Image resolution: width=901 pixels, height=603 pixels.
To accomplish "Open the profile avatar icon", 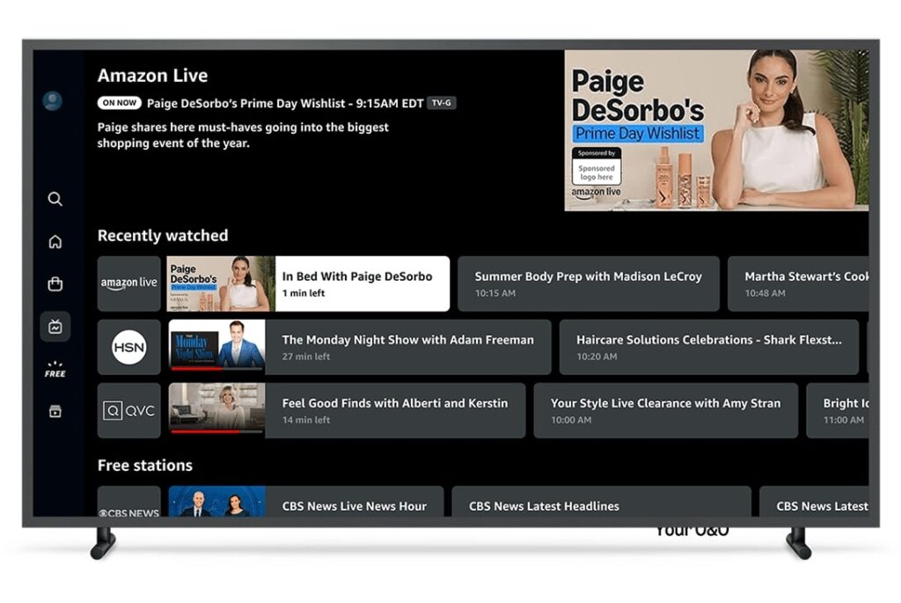I will tap(53, 100).
